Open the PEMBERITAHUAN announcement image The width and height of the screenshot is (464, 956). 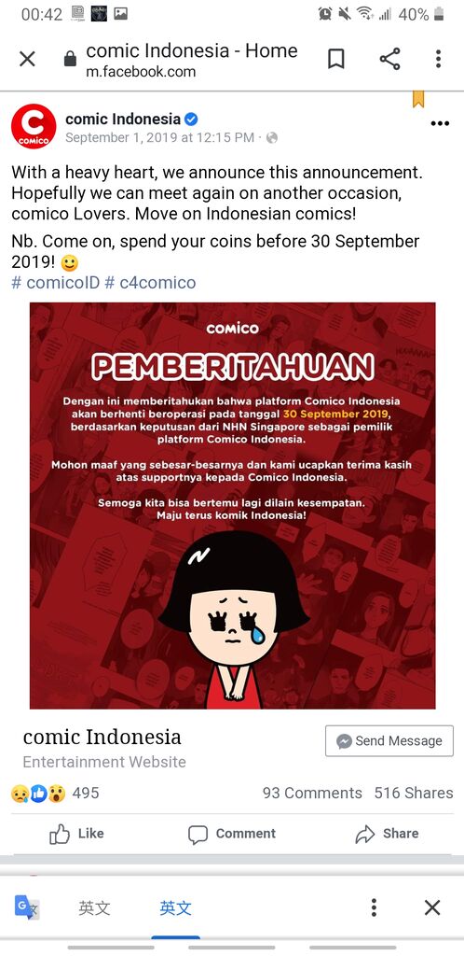tap(232, 505)
